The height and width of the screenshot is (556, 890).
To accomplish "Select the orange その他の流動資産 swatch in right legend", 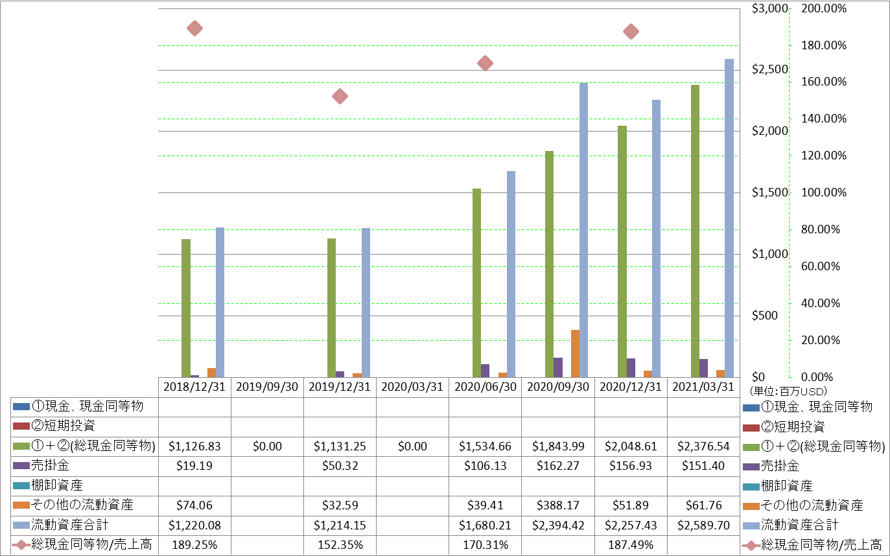I will pos(751,505).
